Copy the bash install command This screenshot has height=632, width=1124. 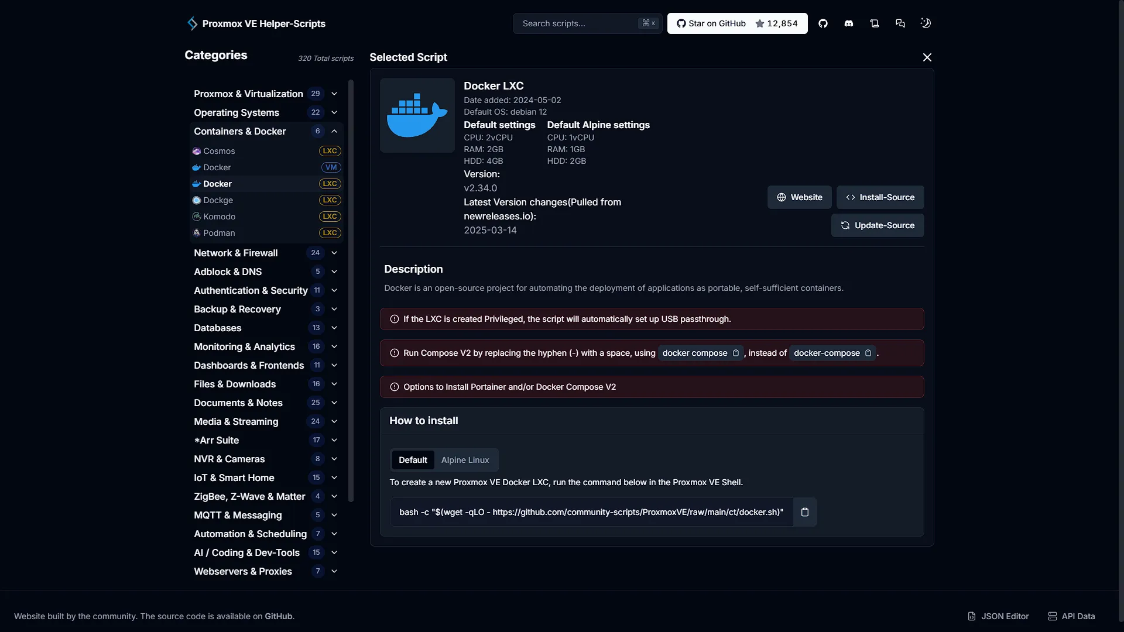coord(805,512)
